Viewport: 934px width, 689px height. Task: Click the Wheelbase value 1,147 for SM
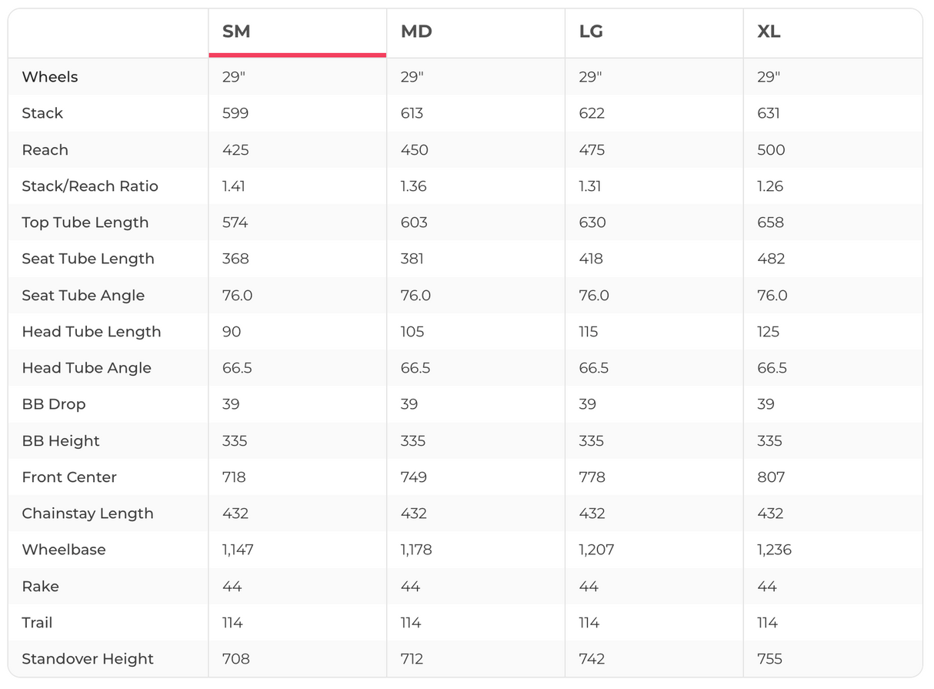coord(238,550)
